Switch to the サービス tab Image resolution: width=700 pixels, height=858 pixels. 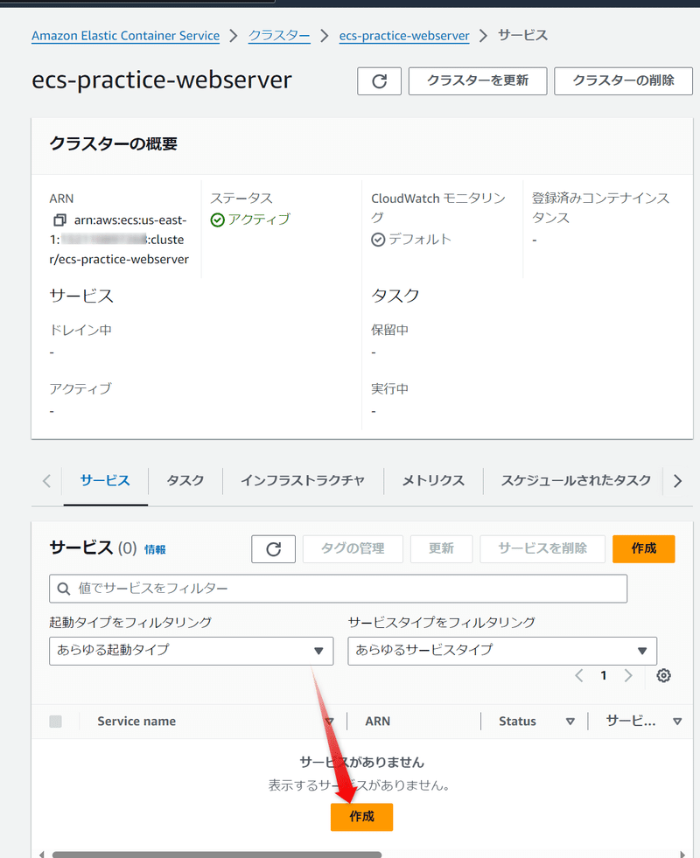click(105, 480)
